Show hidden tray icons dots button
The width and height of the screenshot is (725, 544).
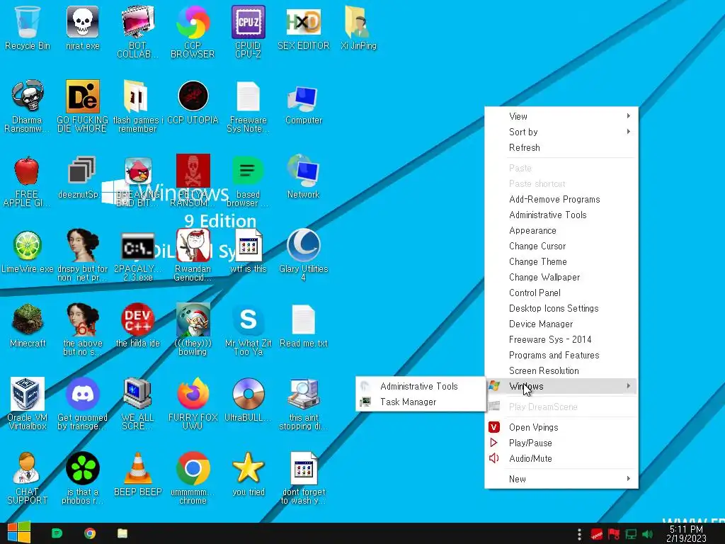tap(579, 534)
